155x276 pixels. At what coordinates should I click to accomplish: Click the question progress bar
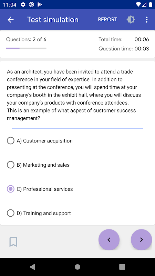[x=26, y=48]
